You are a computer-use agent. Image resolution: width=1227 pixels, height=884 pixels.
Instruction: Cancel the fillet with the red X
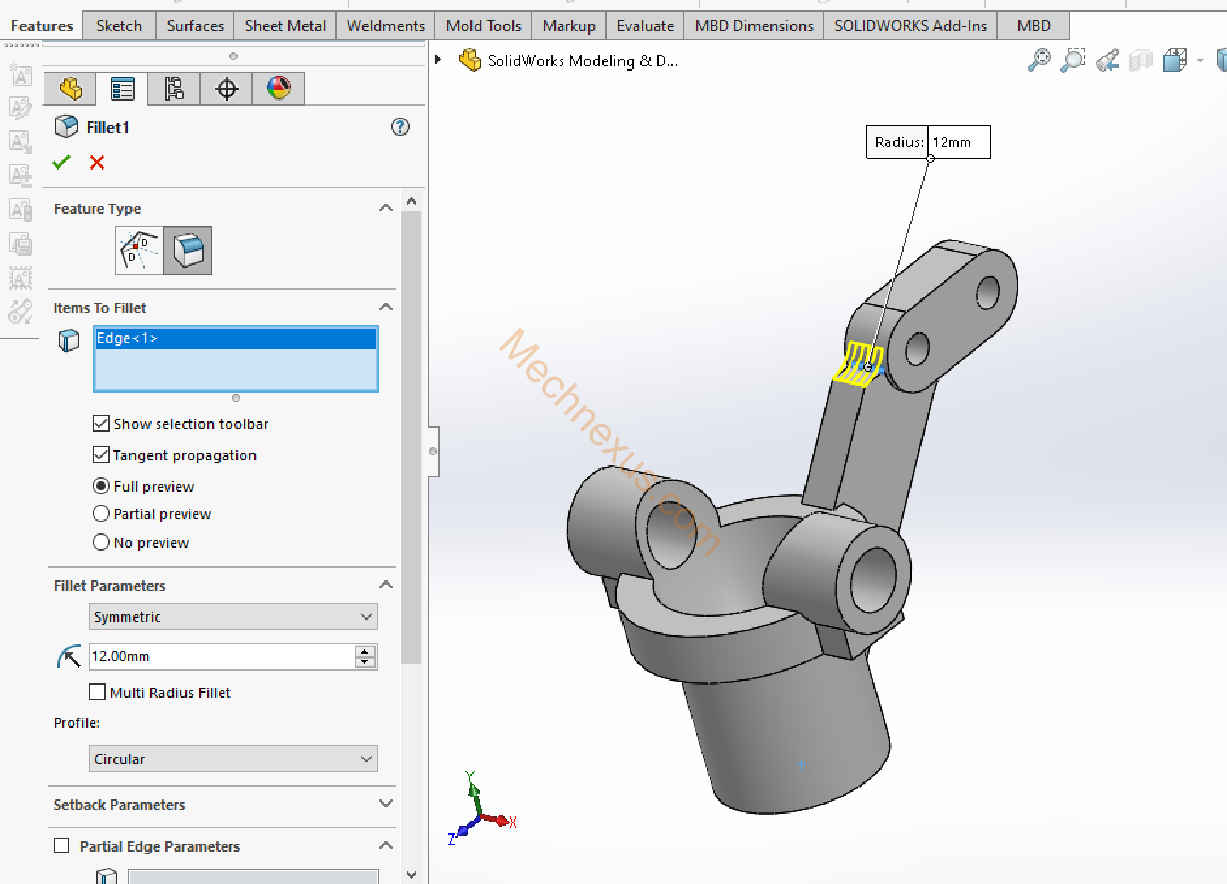click(97, 162)
